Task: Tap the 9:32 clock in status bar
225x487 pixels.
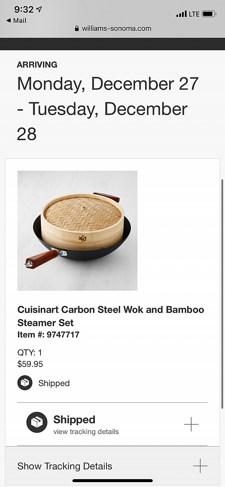Action: [x=24, y=9]
